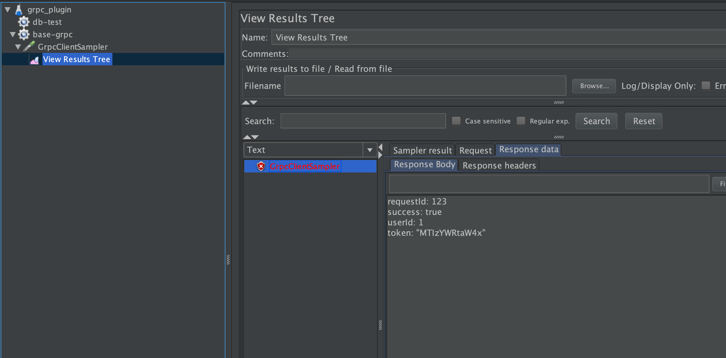Enable the Case sensitive checkbox
Viewport: 726px width, 358px height.
pos(456,121)
